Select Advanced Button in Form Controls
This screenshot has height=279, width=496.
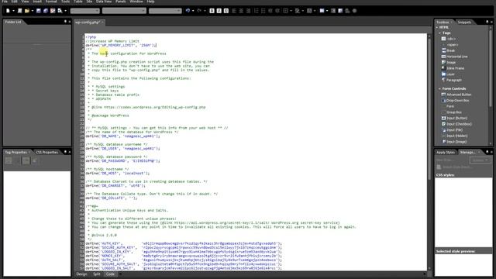[x=456, y=95]
